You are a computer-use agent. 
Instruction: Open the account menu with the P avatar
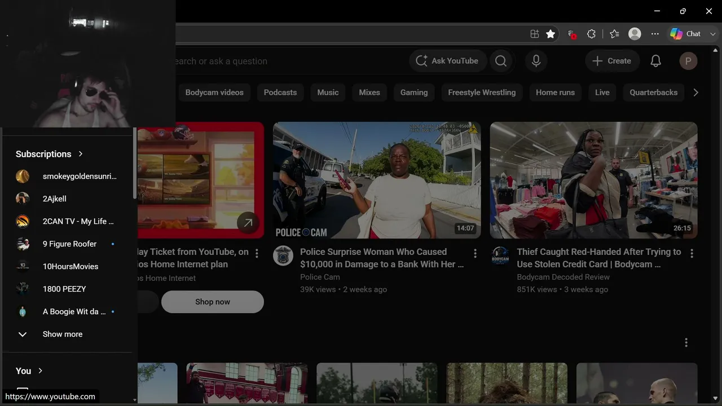click(x=688, y=61)
